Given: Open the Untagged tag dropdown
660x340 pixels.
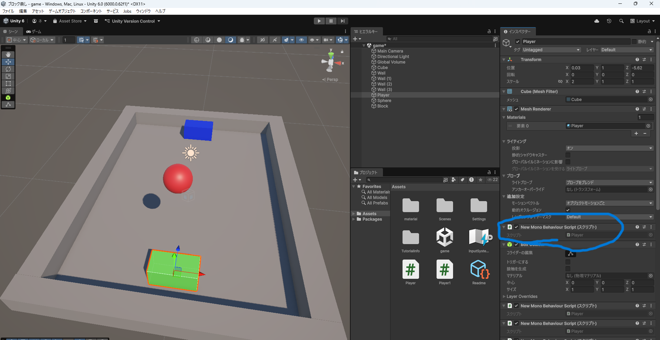Looking at the screenshot, I should tap(551, 50).
